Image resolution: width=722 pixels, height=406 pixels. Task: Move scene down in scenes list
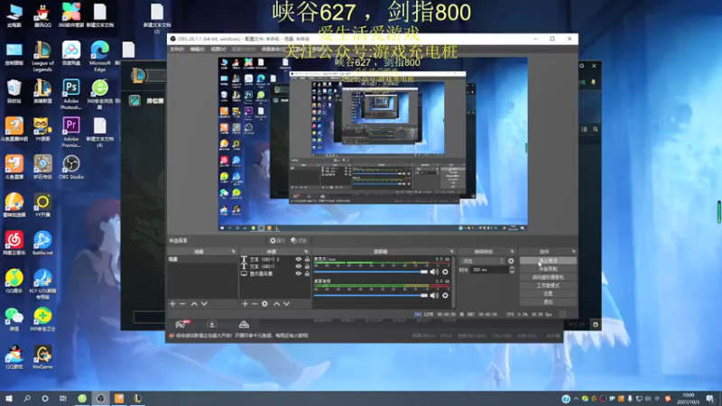coord(205,304)
